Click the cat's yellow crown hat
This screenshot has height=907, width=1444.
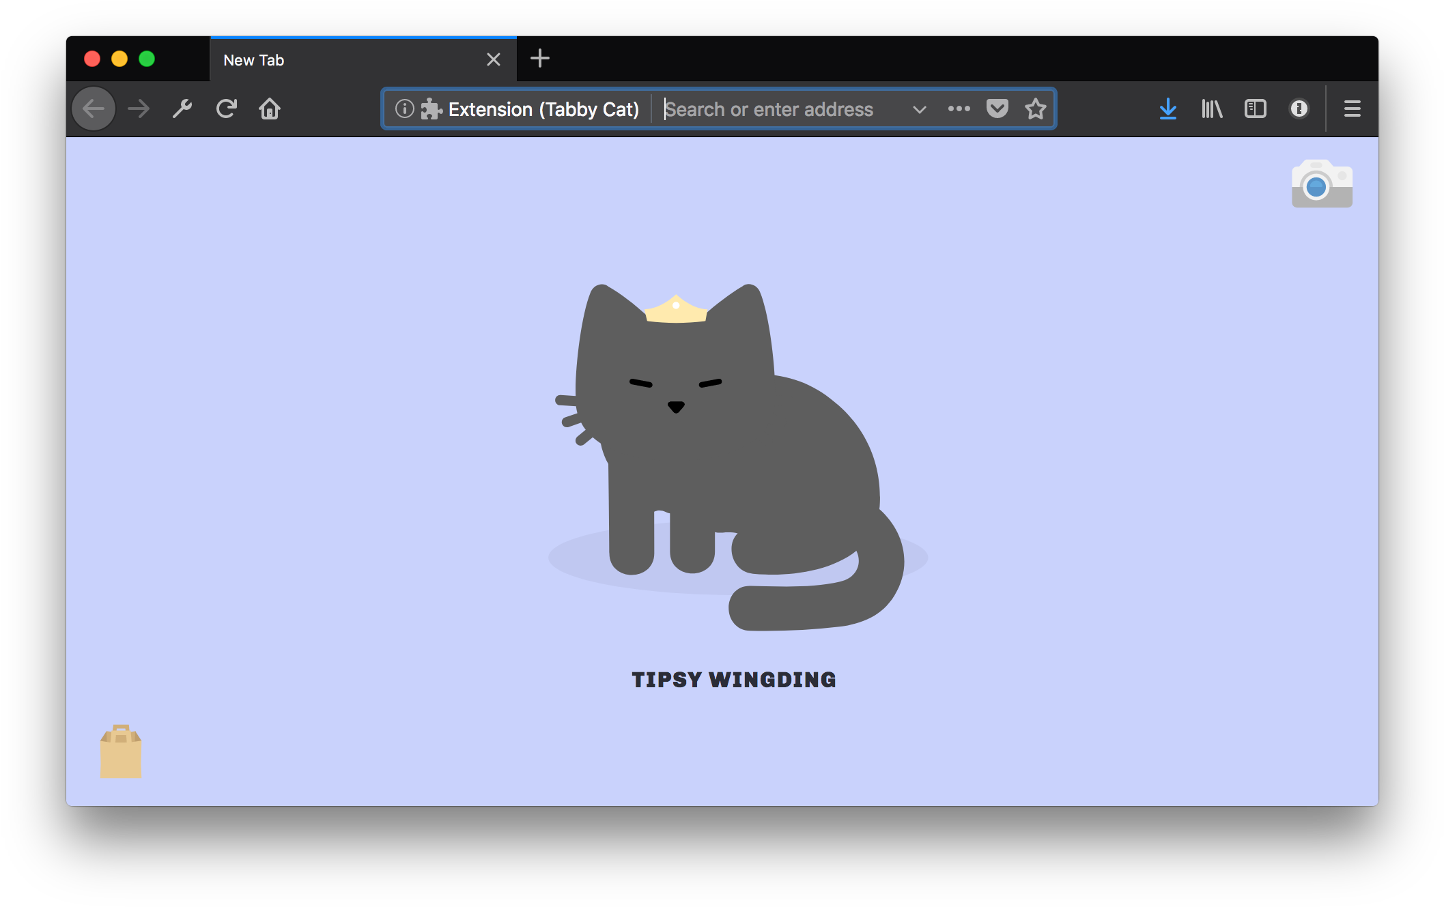point(676,309)
